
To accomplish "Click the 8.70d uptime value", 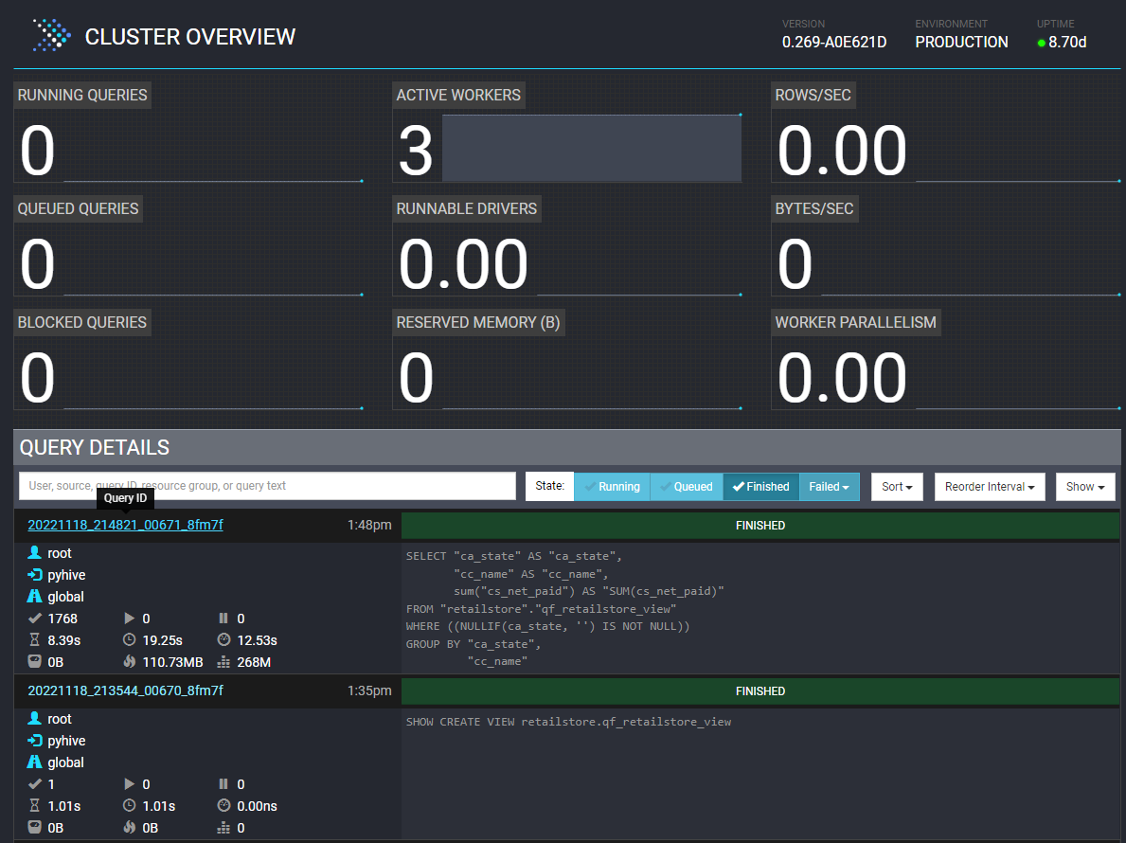I will tap(1067, 43).
